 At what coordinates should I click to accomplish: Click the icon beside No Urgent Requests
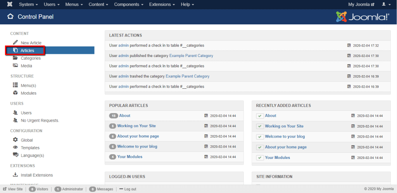16,120
